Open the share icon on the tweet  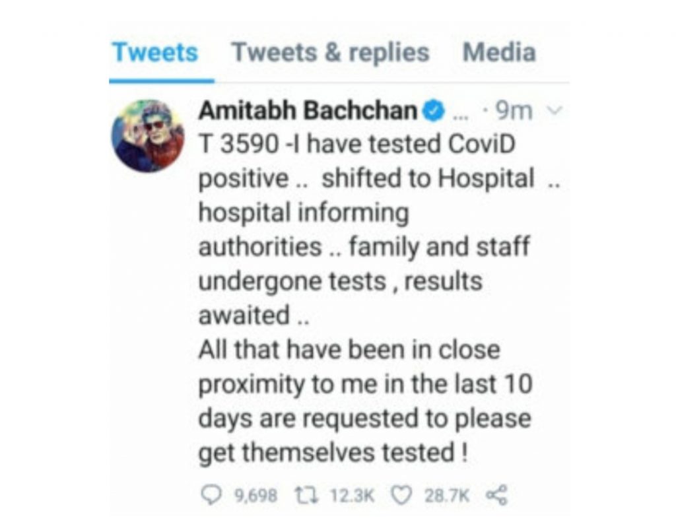(497, 495)
